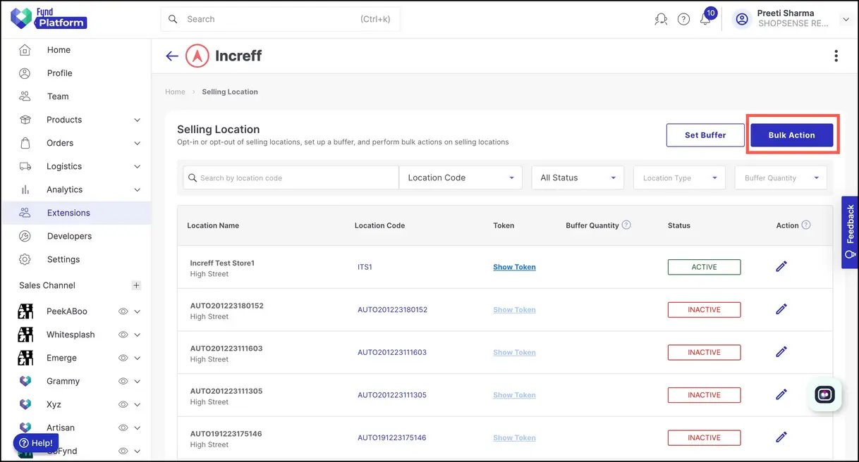This screenshot has width=859, height=462.
Task: Click INACTIVE status of AUTO201223180152
Action: pyautogui.click(x=704, y=309)
